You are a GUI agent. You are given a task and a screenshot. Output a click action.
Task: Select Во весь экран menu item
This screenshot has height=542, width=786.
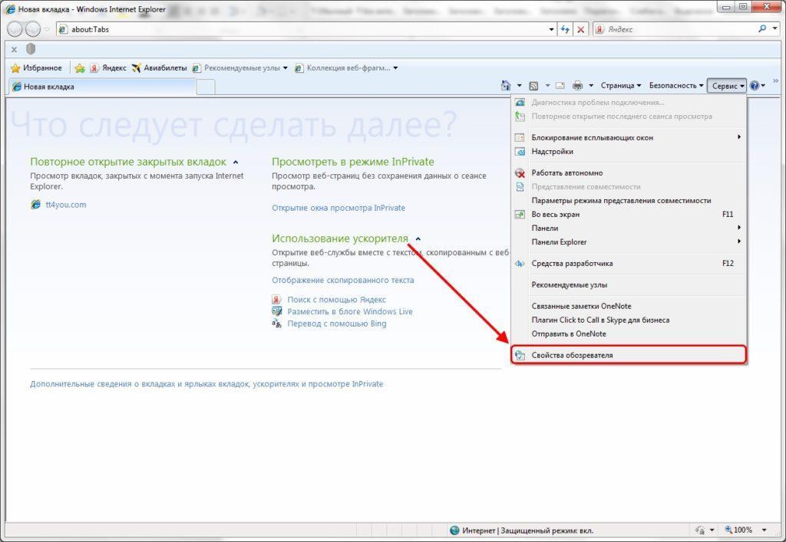point(629,214)
